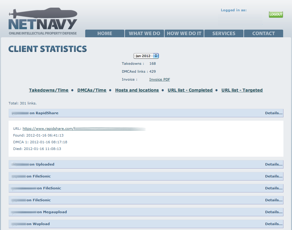
Task: Expand Details for the Uploaded row
Action: coord(274,164)
